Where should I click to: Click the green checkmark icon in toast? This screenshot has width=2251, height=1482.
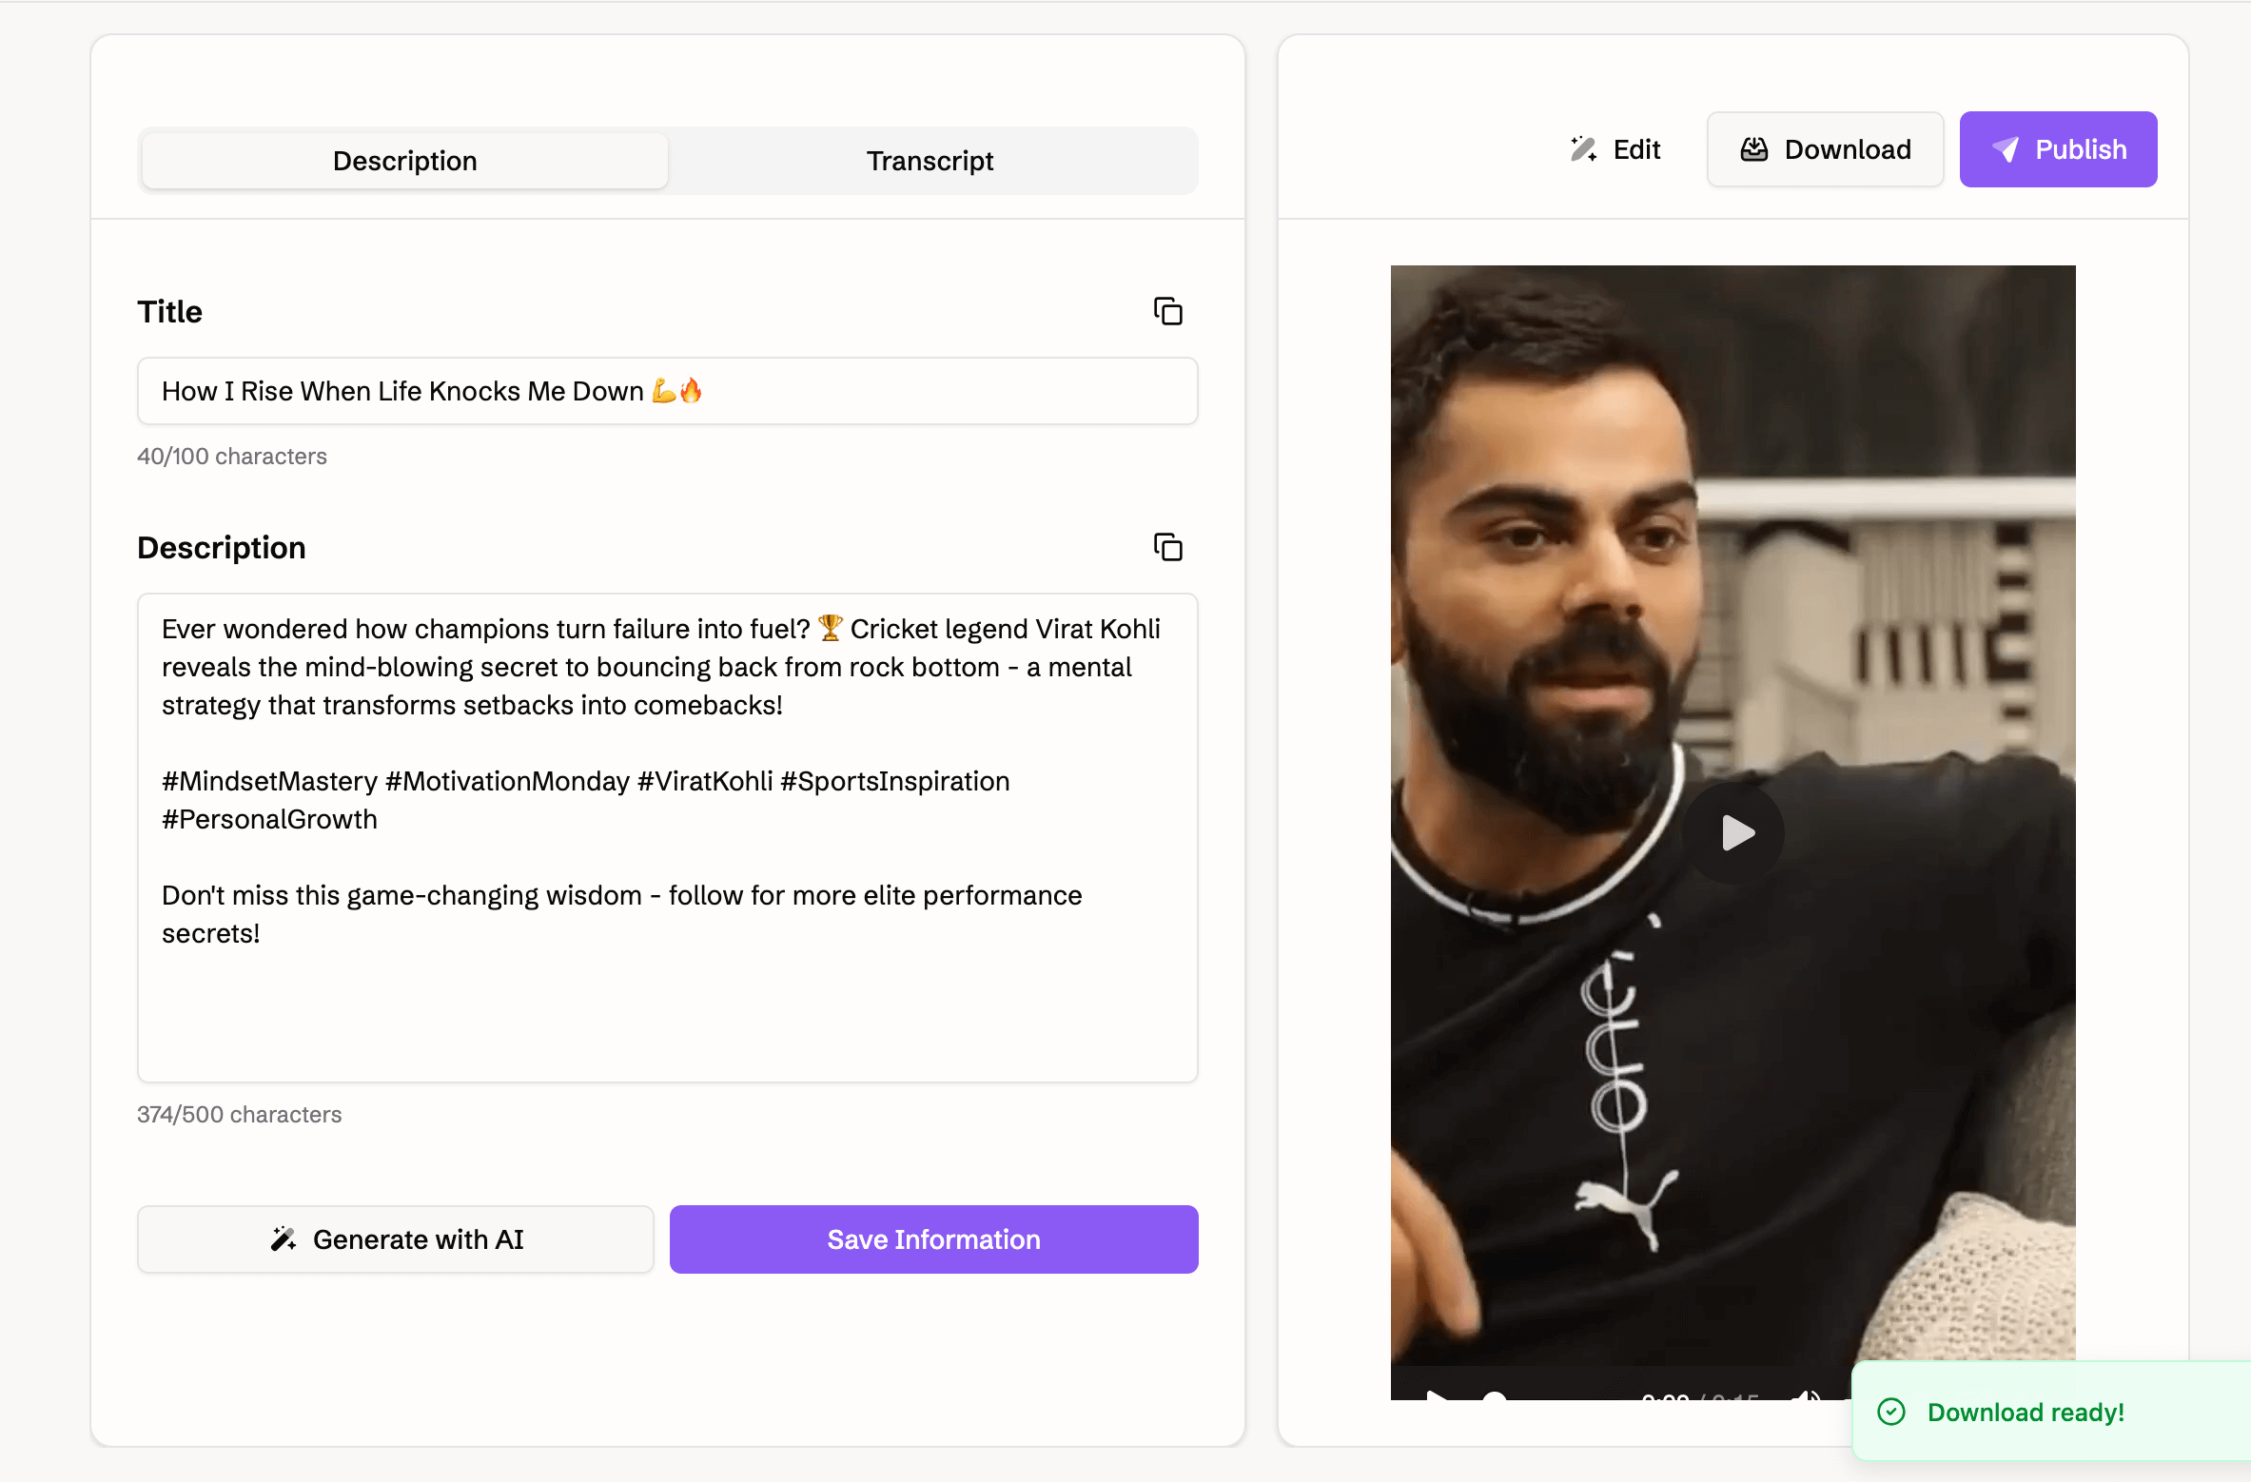[x=1891, y=1412]
